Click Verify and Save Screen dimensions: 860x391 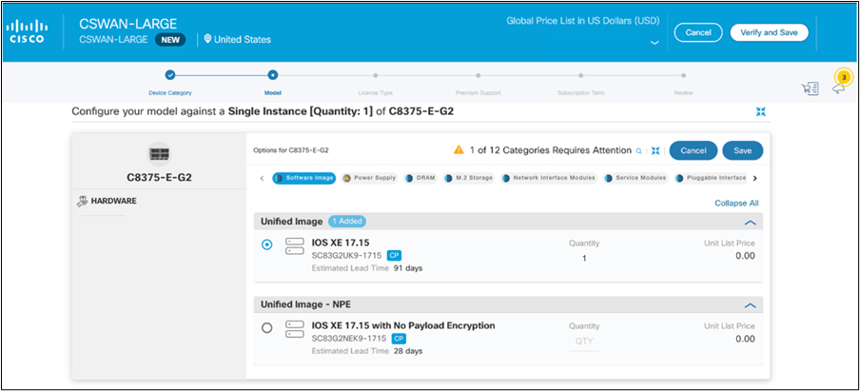tap(769, 32)
